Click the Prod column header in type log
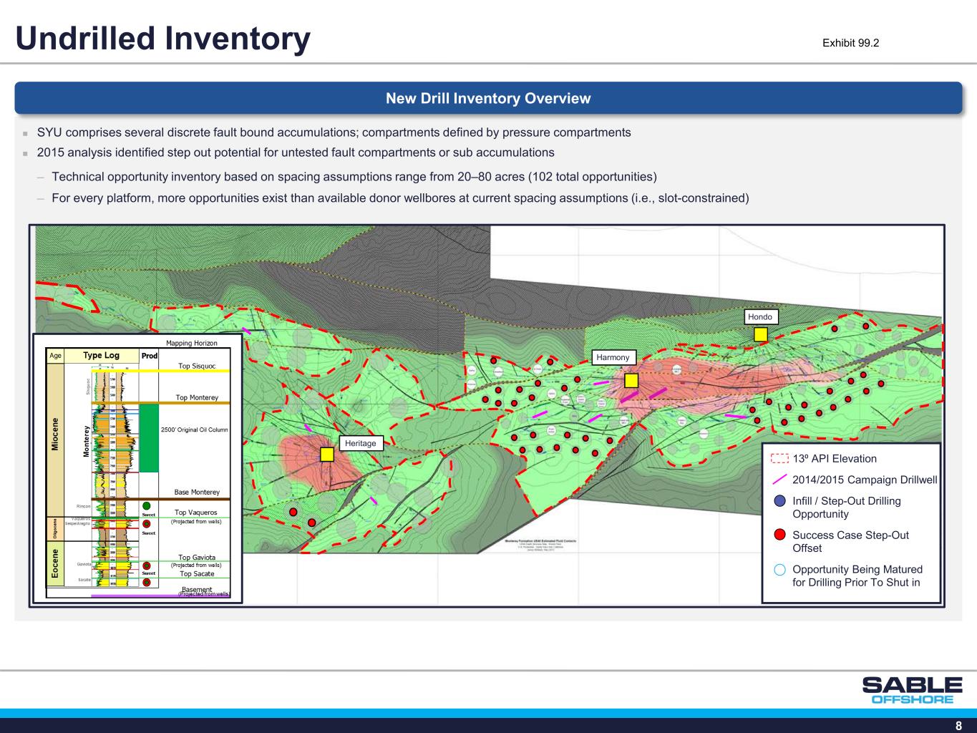Viewport: 977px width, 733px height. [149, 356]
